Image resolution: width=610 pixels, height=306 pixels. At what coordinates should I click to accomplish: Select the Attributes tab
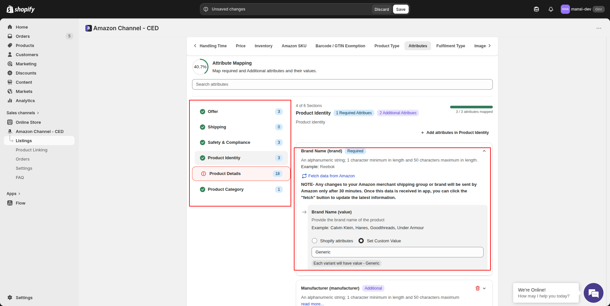pos(418,46)
